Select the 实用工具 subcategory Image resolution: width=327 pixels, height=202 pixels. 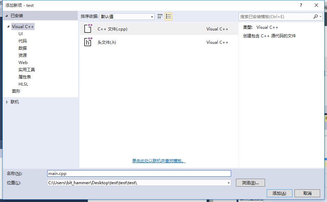coord(27,70)
